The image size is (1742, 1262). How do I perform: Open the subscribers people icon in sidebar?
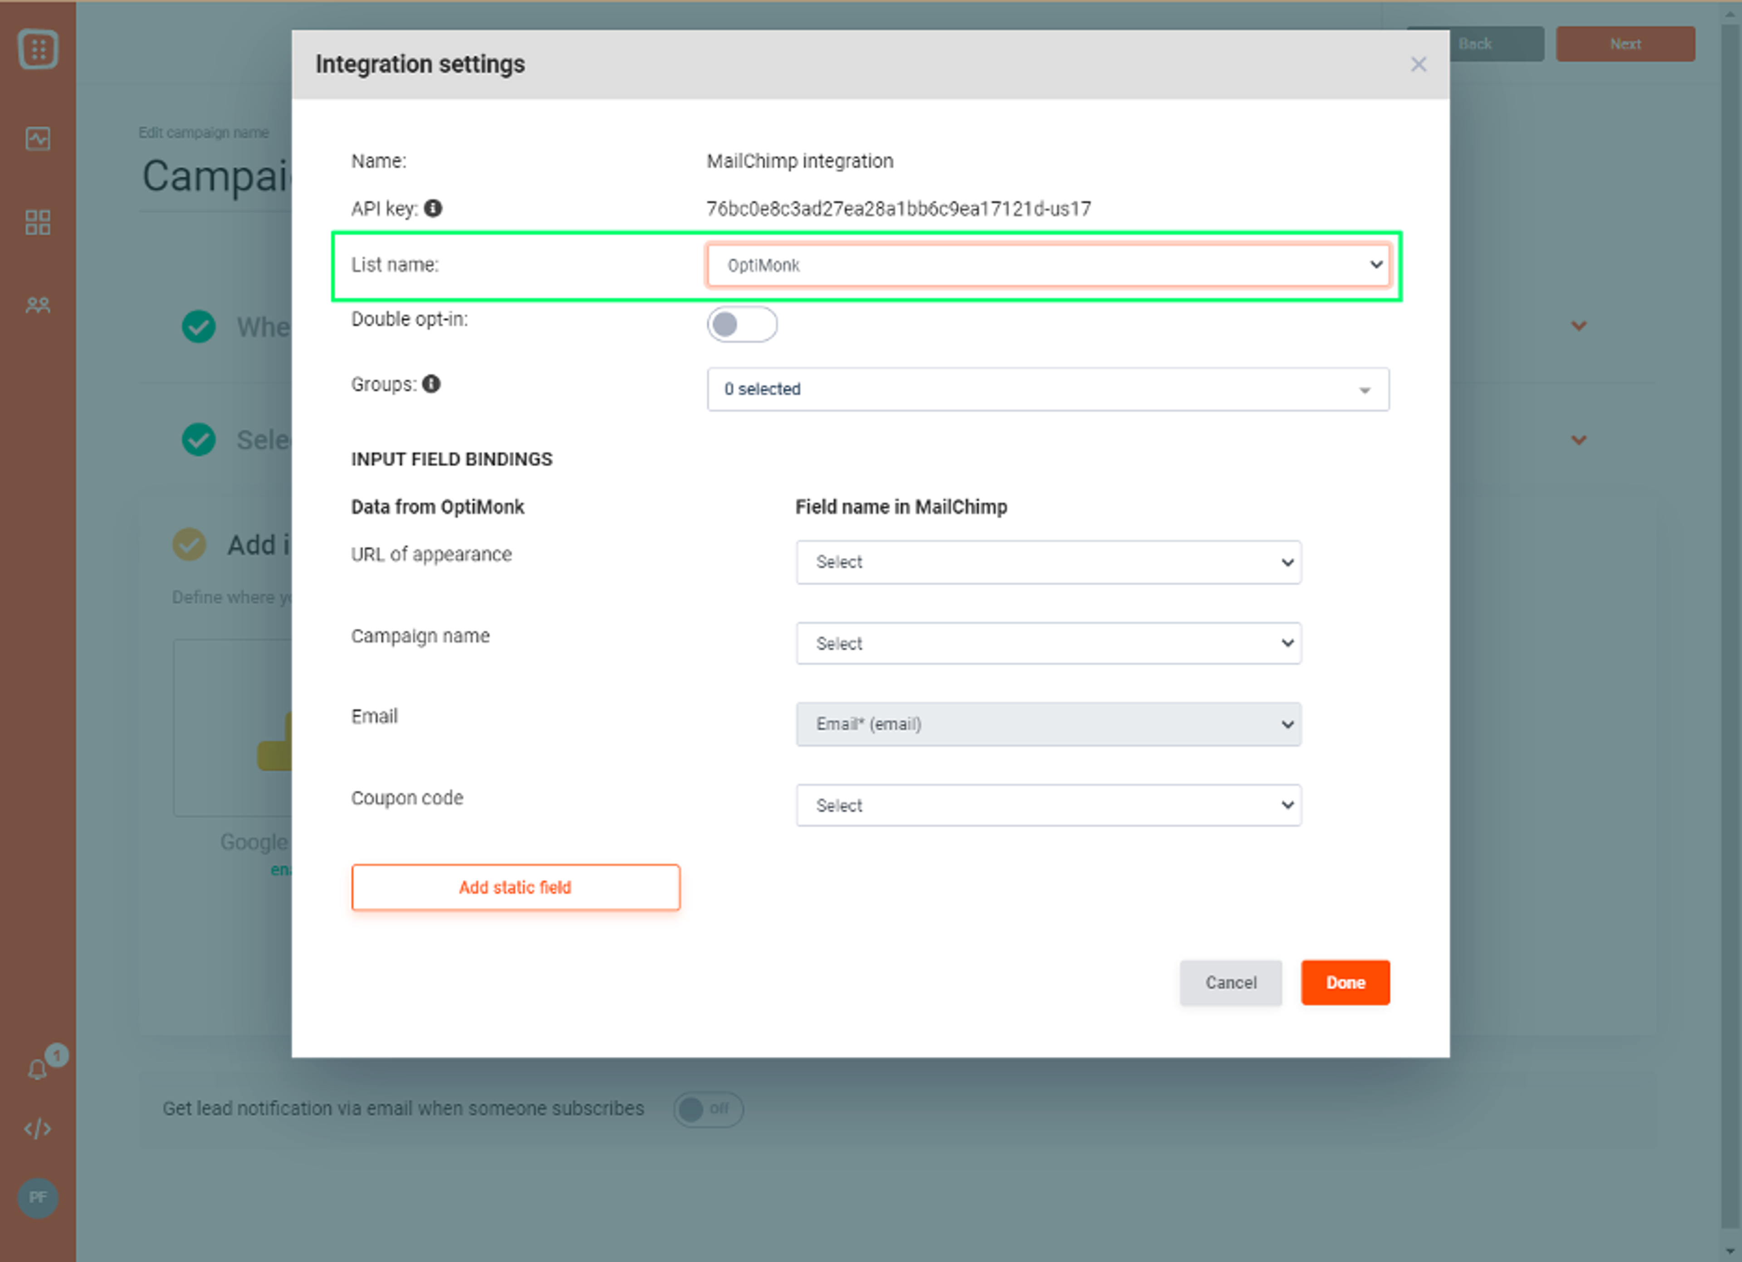[x=38, y=306]
